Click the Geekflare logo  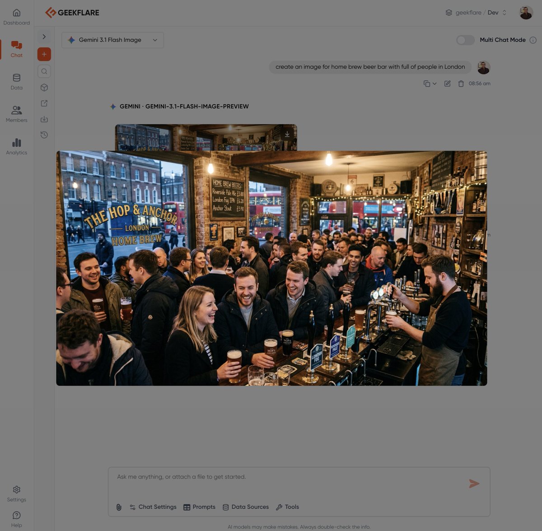(x=72, y=13)
